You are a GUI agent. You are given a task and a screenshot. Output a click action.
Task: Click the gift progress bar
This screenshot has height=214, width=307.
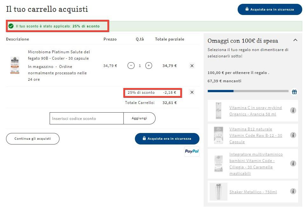click(248, 91)
